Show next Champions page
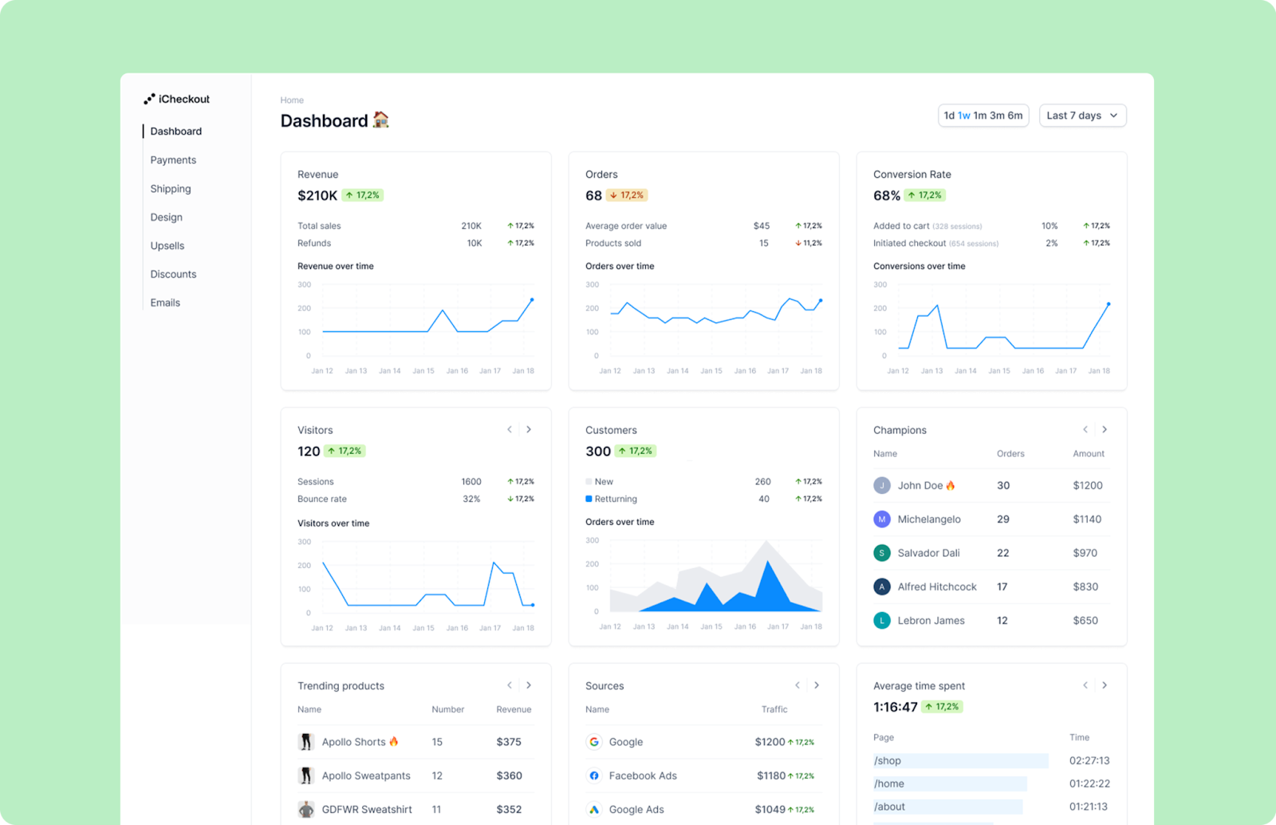 coord(1105,429)
